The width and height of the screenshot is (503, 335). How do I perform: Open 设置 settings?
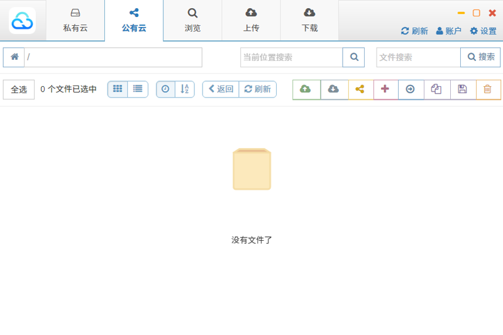(x=484, y=31)
